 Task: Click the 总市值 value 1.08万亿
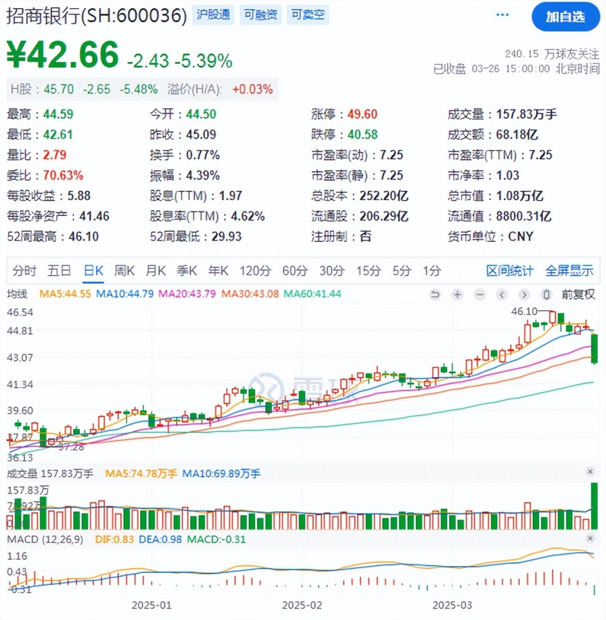[x=519, y=195]
